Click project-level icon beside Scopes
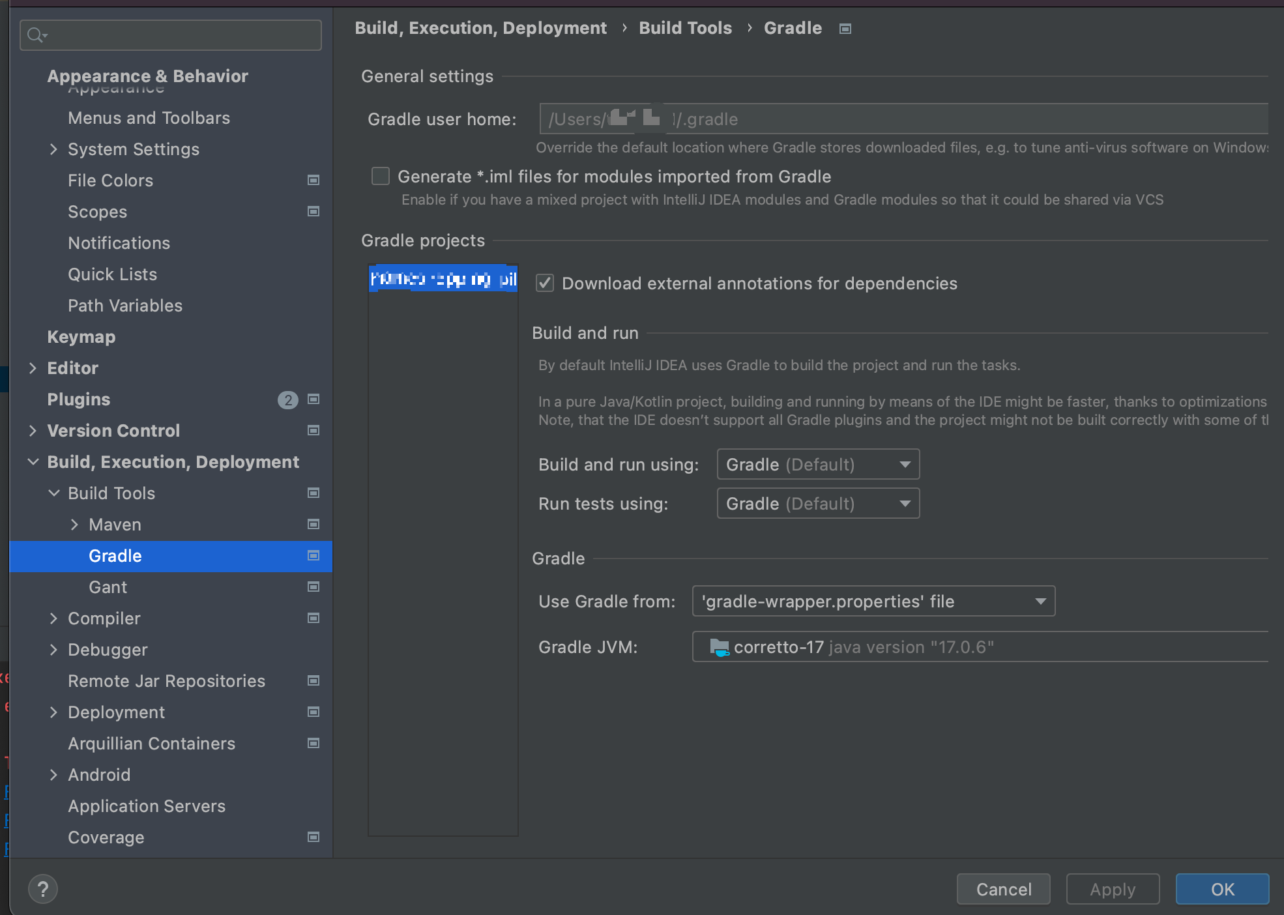The image size is (1284, 915). pyautogui.click(x=314, y=212)
